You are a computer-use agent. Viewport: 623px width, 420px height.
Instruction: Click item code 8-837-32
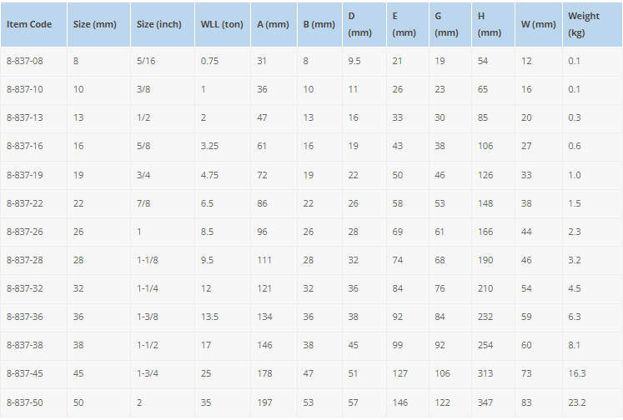(x=25, y=288)
